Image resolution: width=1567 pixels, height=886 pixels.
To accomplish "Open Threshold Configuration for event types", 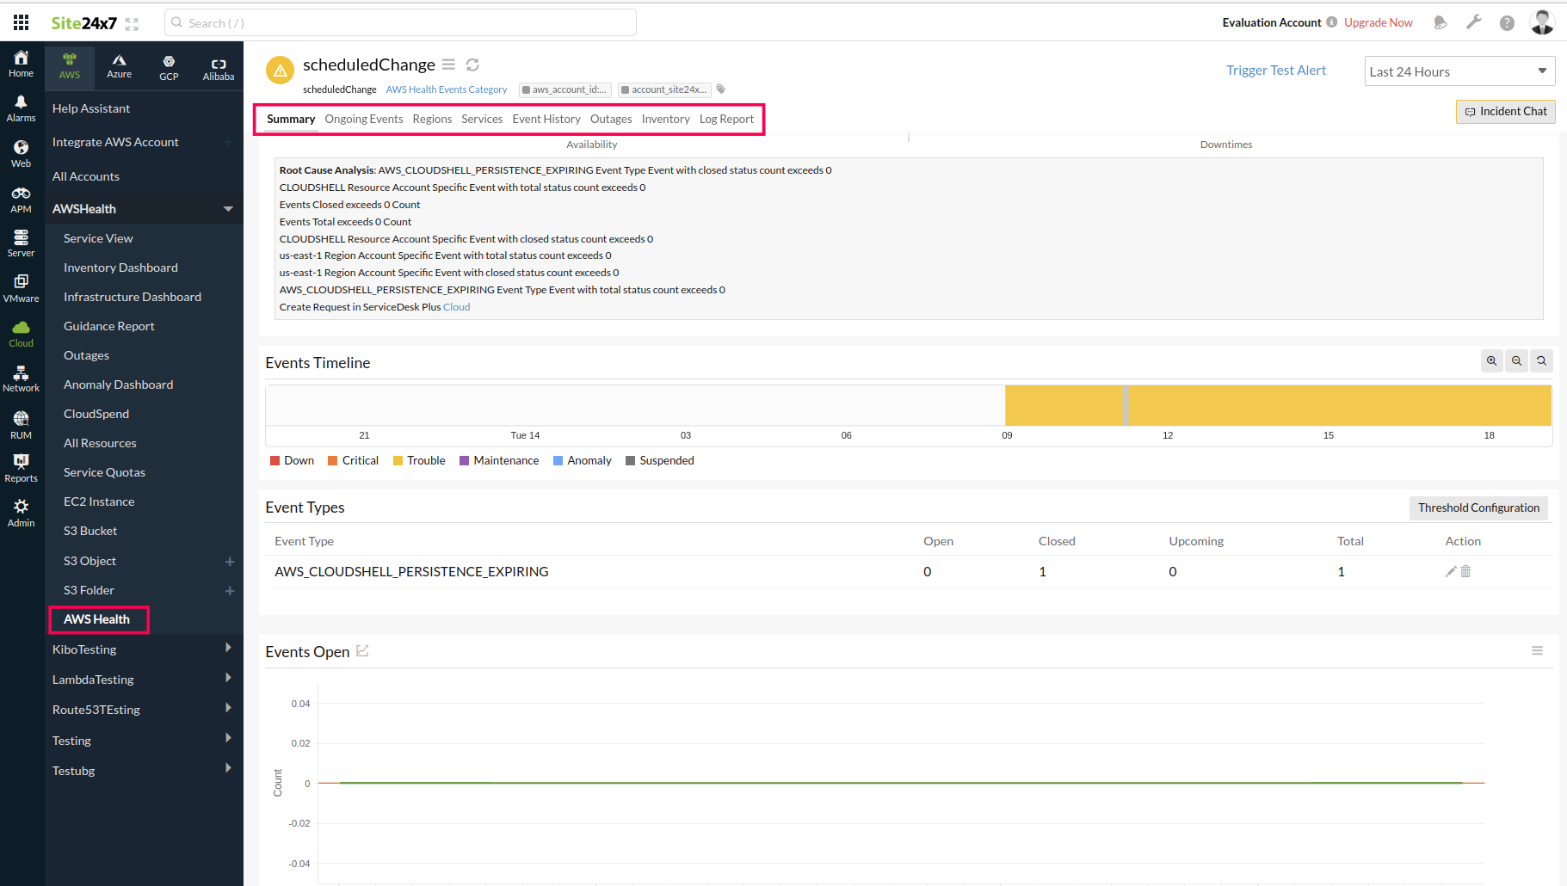I will (1478, 508).
